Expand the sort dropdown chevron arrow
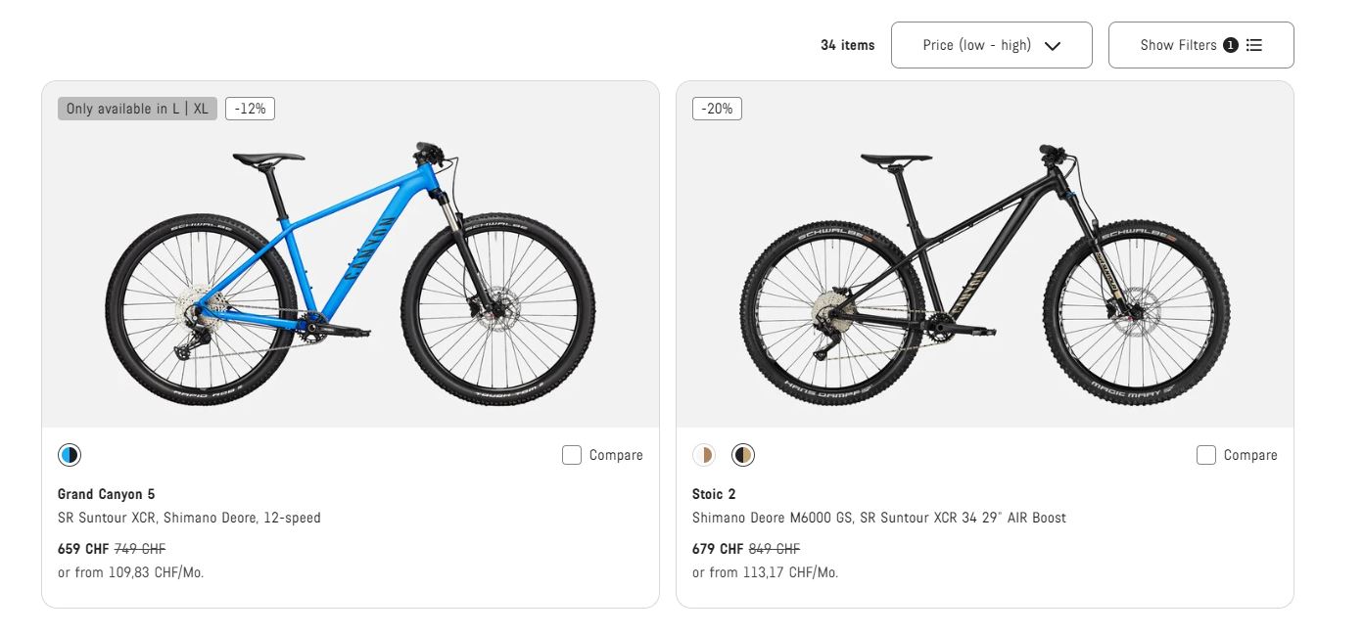Image resolution: width=1364 pixels, height=635 pixels. point(1053,46)
